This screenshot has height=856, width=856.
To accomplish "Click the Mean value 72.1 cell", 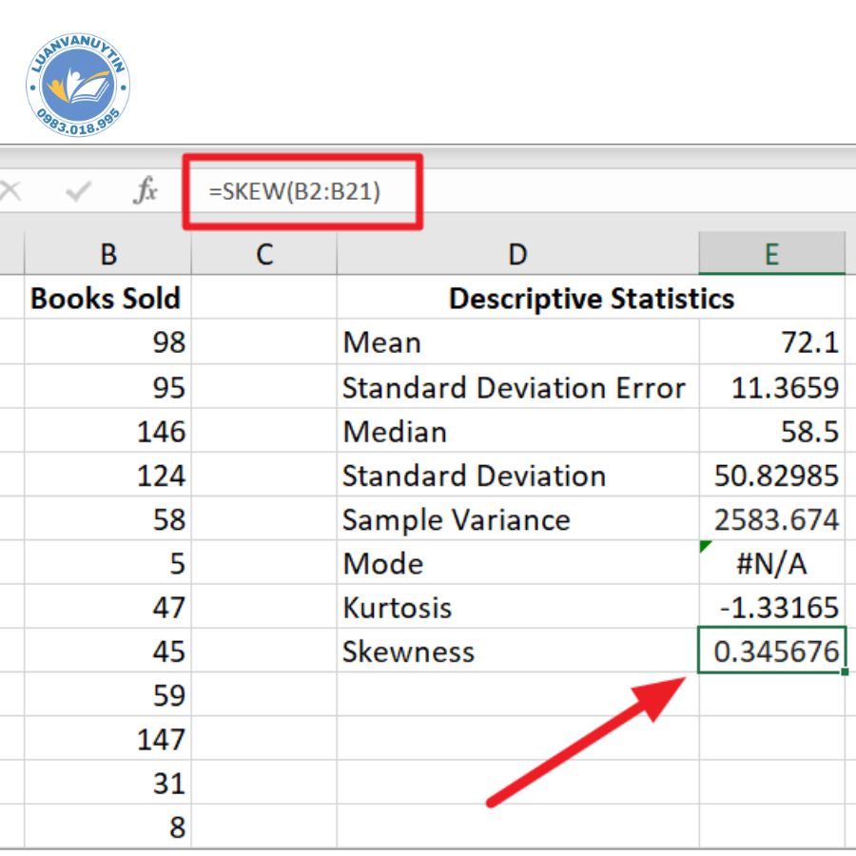I will pos(771,342).
